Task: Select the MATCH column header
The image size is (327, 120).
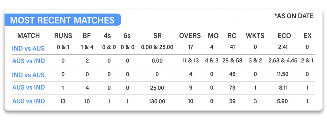Action: [28, 36]
